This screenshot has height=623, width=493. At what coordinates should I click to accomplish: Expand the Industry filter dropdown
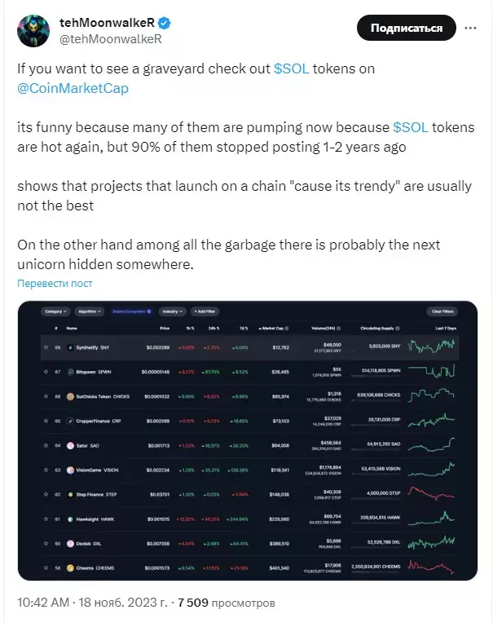173,311
